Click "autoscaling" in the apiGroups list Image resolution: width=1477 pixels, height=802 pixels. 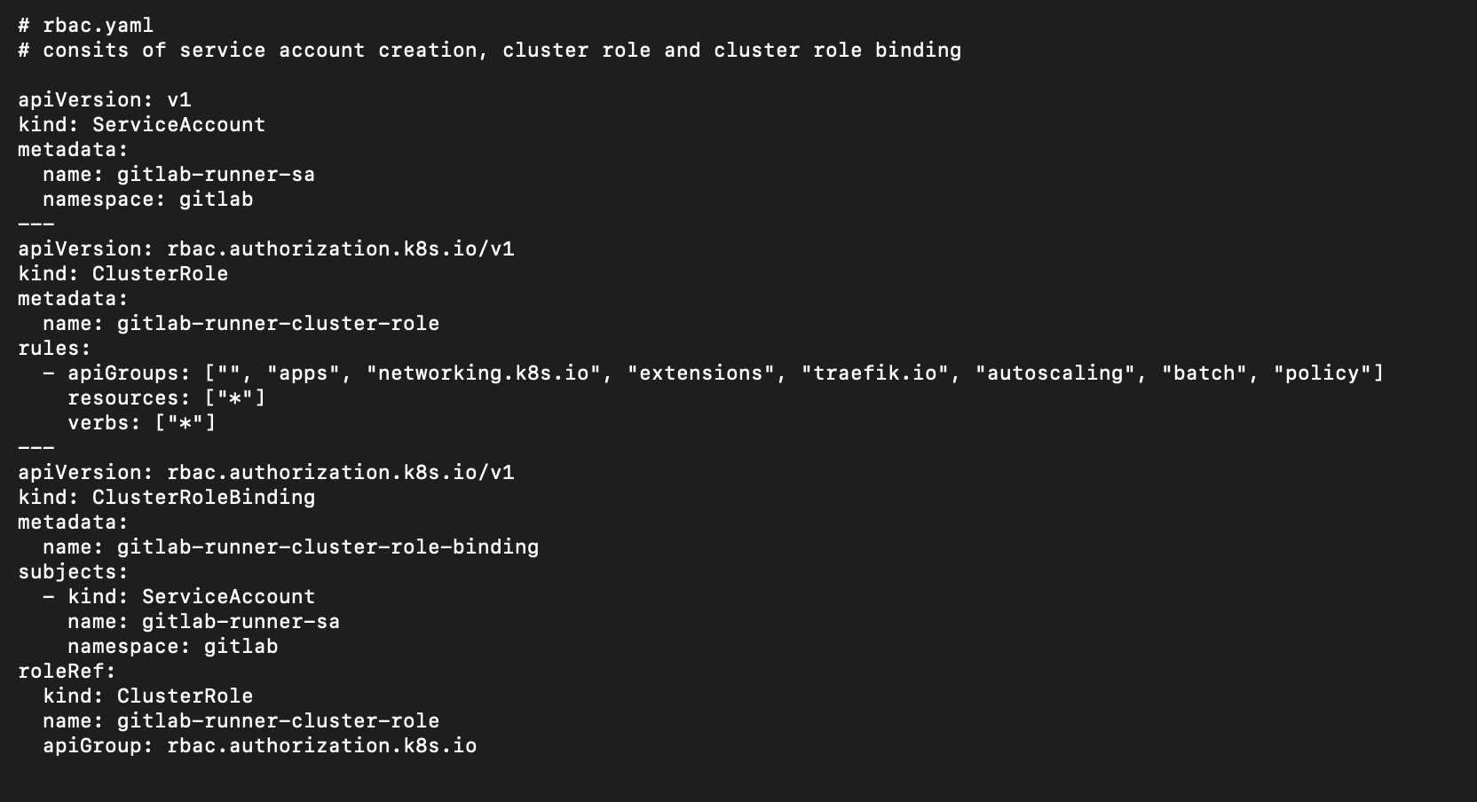pyautogui.click(x=1054, y=373)
